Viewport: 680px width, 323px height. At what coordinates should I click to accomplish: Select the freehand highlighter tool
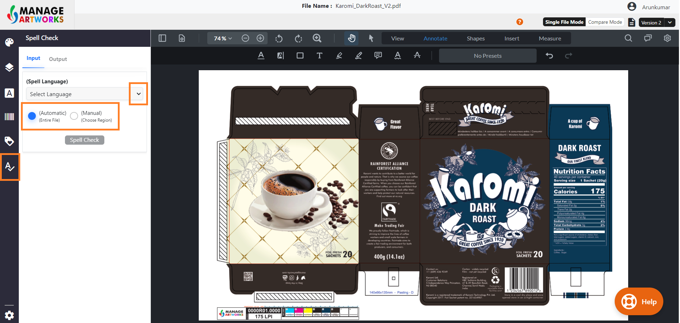339,56
